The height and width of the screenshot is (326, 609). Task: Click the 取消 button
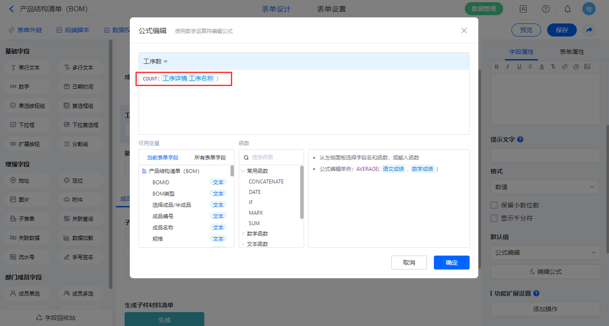409,263
